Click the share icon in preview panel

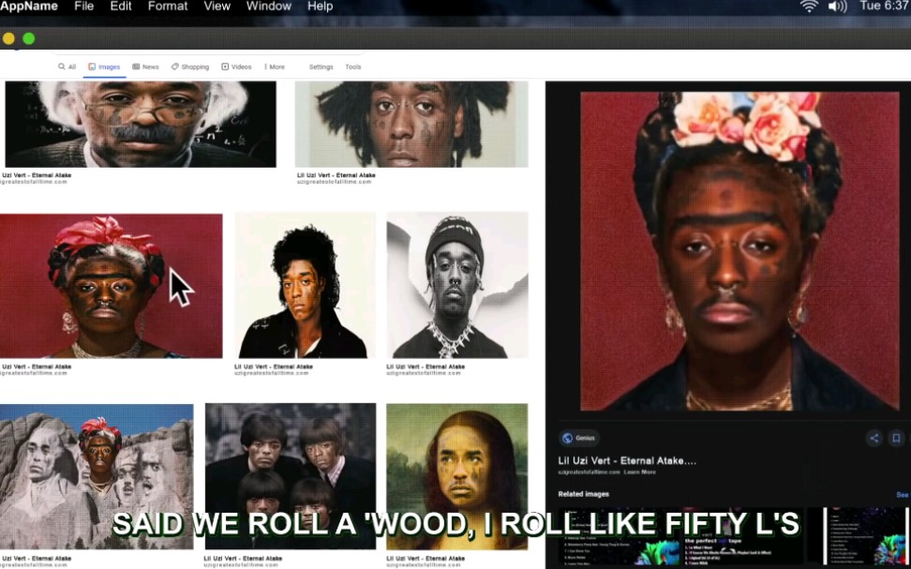point(874,438)
